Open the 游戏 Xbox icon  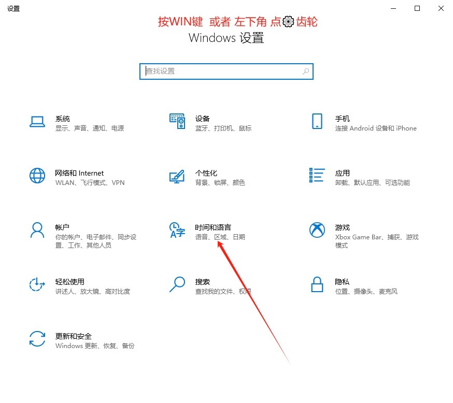pos(317,230)
